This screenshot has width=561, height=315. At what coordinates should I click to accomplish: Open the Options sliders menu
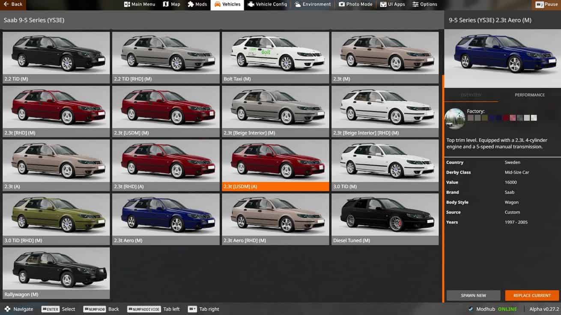pyautogui.click(x=425, y=5)
